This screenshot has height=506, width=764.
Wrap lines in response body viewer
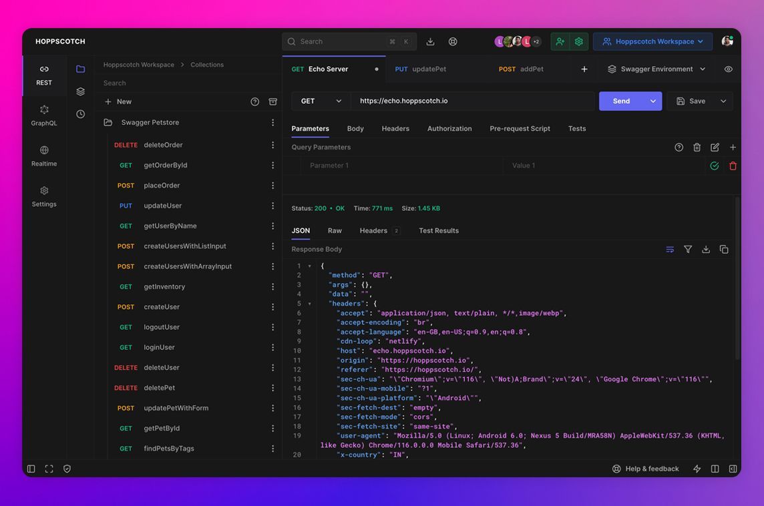pyautogui.click(x=670, y=249)
